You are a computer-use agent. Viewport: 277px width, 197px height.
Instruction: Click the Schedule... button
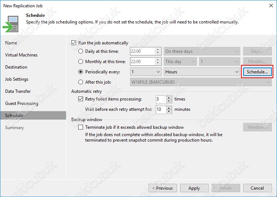(257, 72)
